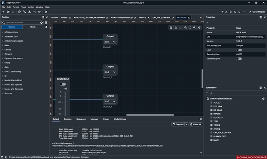The image size is (267, 159).
Task: Click the Clear All button
Action: 196,124
